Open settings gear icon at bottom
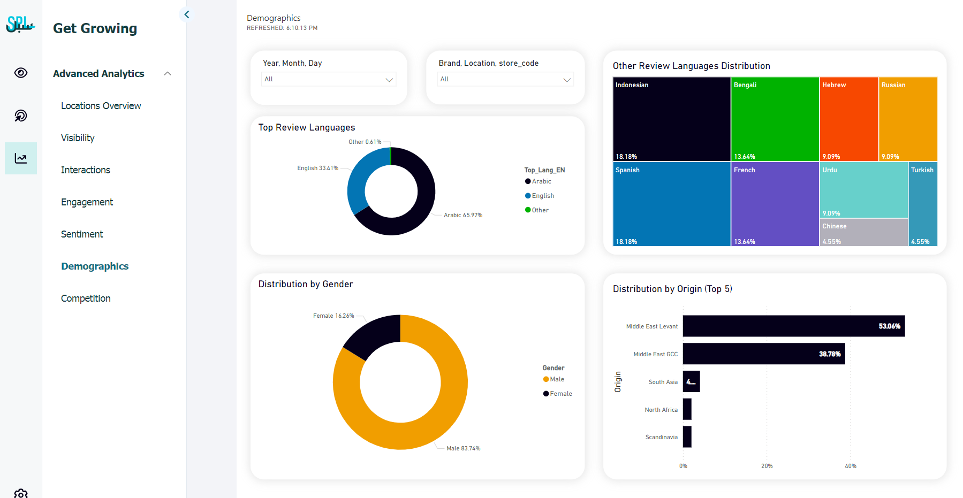Screen dimensions: 963x498 (x=21, y=493)
